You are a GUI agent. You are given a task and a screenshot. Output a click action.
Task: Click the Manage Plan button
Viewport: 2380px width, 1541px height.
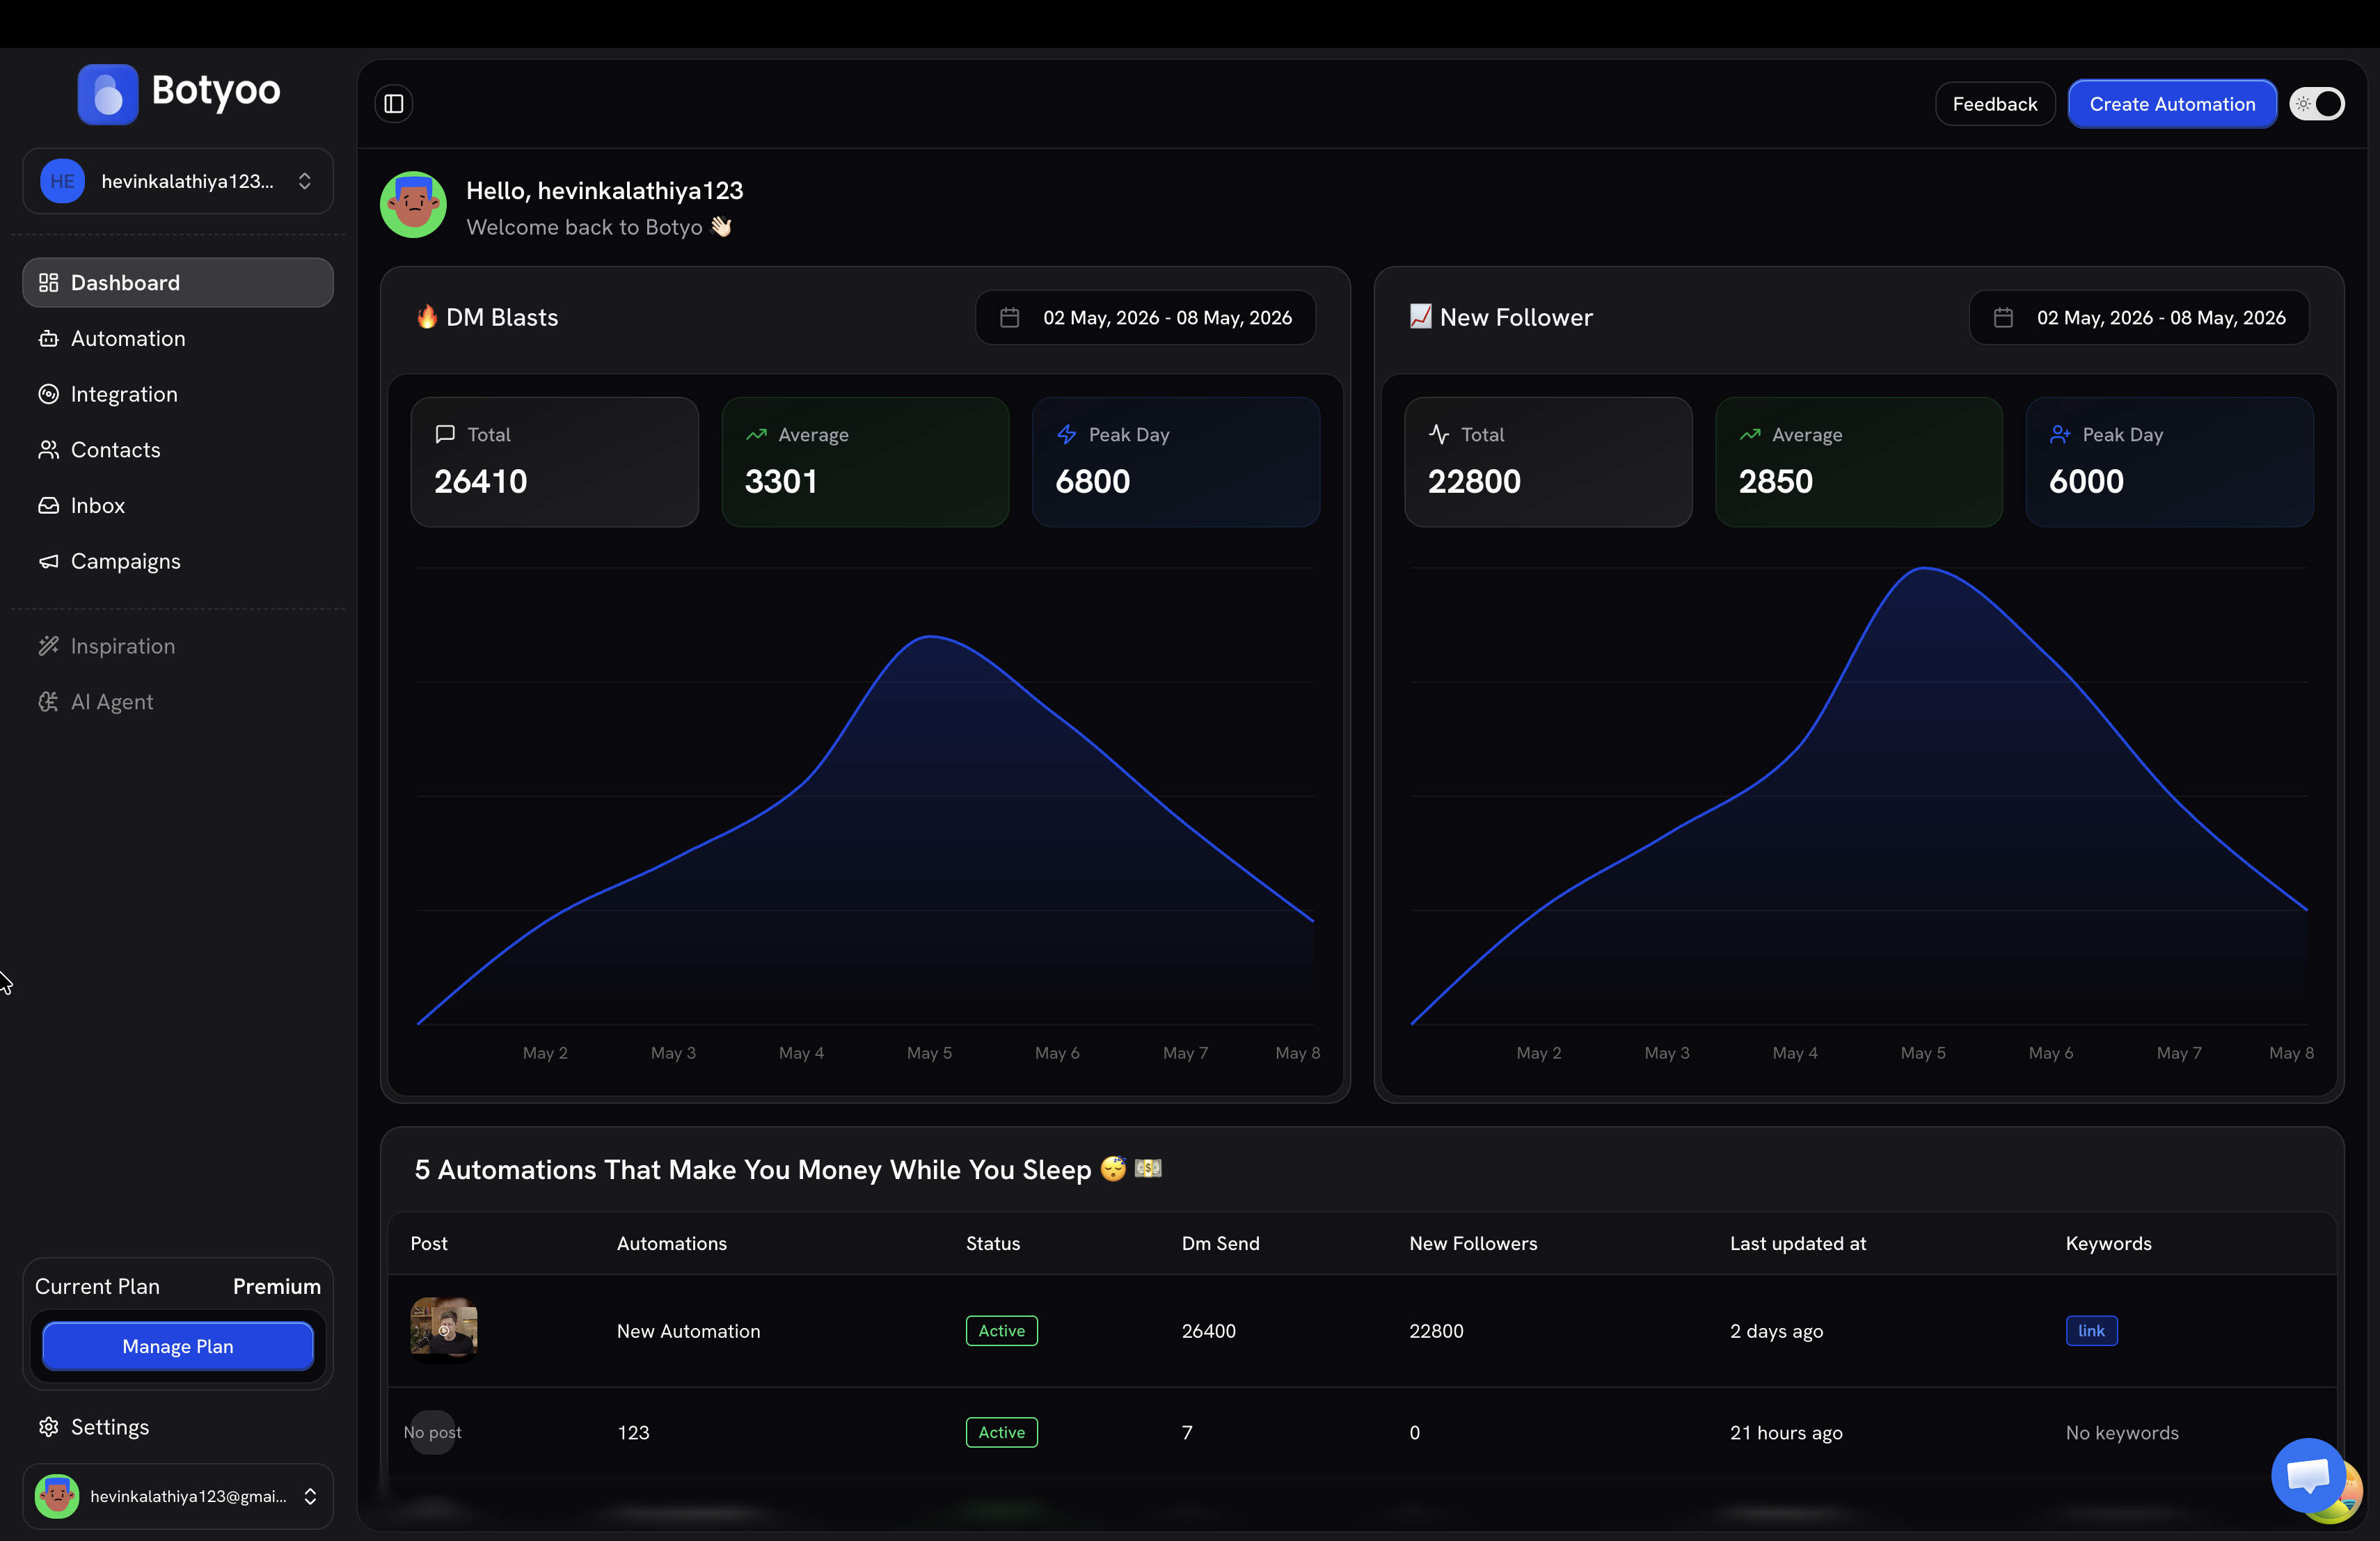click(178, 1346)
